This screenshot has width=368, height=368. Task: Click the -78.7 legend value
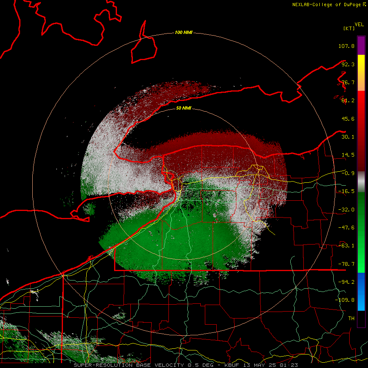click(346, 264)
